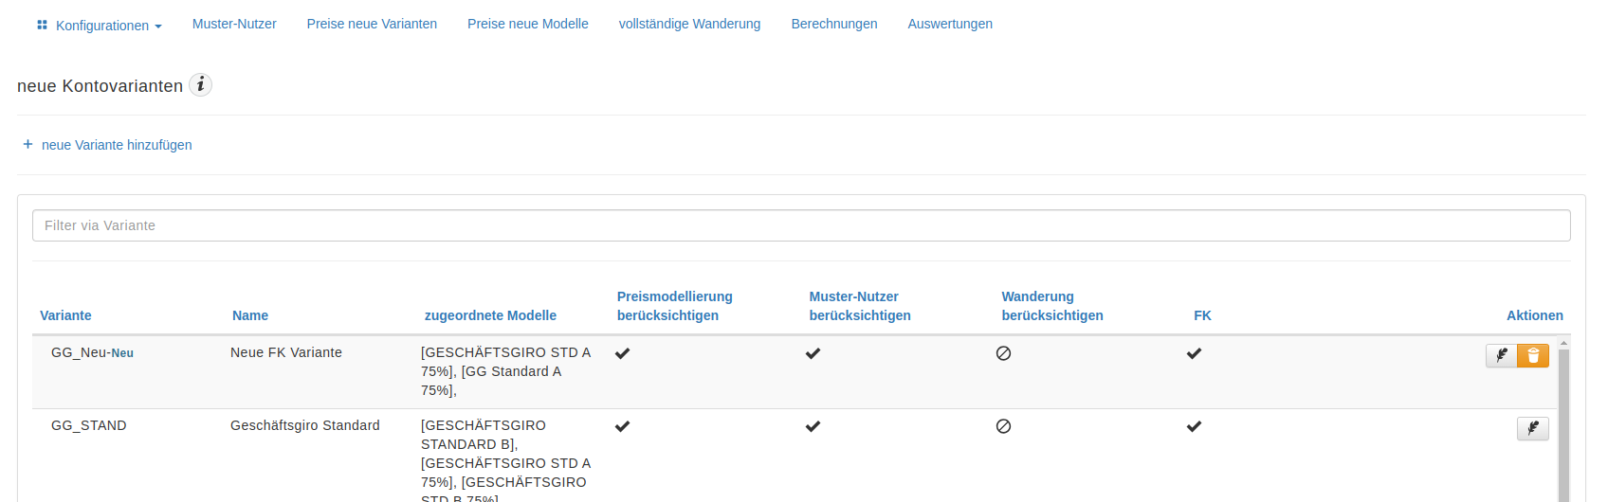Click Wanderung disabled icon for GG_Neu row
Image resolution: width=1608 pixels, height=502 pixels.
point(1003,353)
